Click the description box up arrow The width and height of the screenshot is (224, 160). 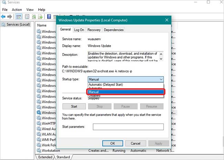click(161, 54)
